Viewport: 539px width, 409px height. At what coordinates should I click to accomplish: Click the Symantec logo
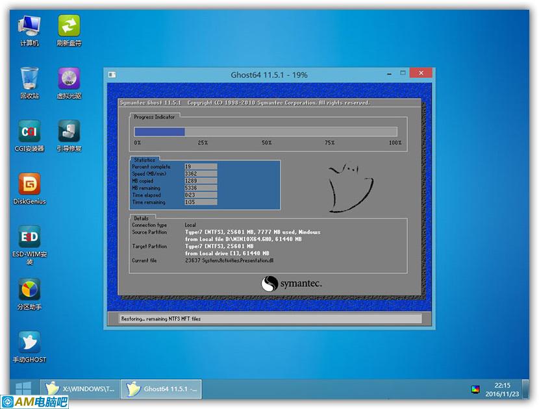292,284
